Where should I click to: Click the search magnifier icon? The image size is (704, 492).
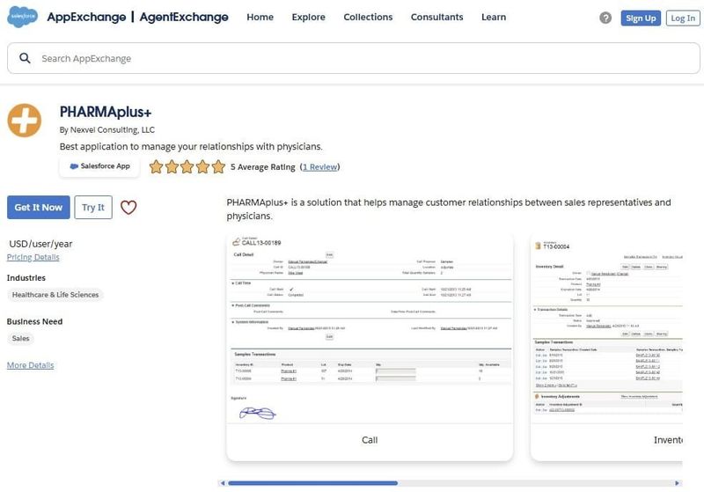tap(26, 58)
